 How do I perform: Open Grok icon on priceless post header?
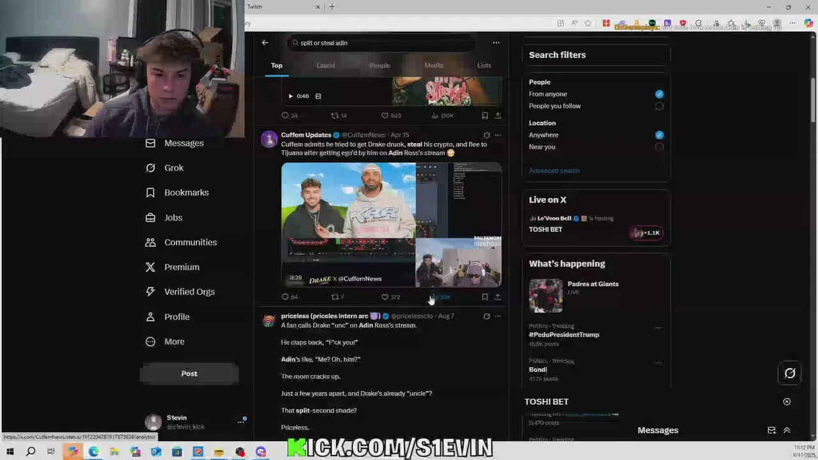pyautogui.click(x=486, y=316)
